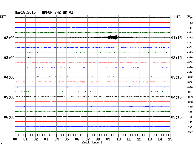Click the date label Mar15,2010
Screen dimensions: 194x147
pos(25,12)
